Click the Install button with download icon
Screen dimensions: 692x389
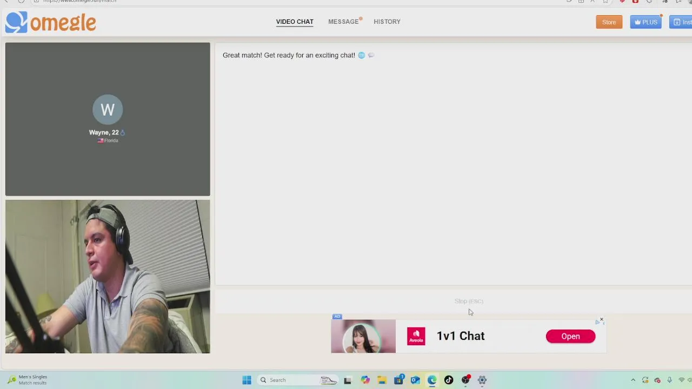coord(681,22)
